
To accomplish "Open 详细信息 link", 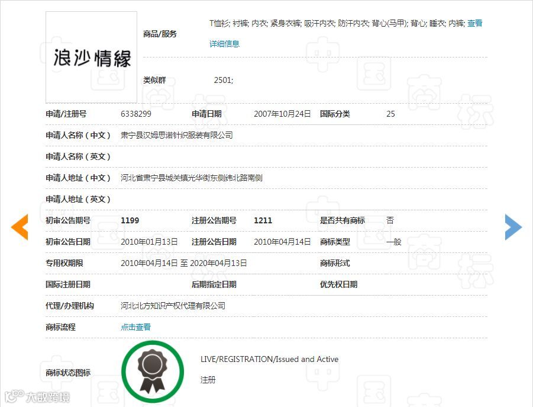I will [224, 44].
